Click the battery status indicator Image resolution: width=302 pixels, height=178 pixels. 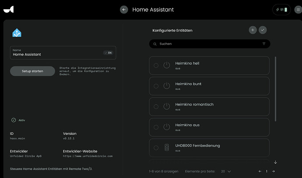tap(281, 10)
